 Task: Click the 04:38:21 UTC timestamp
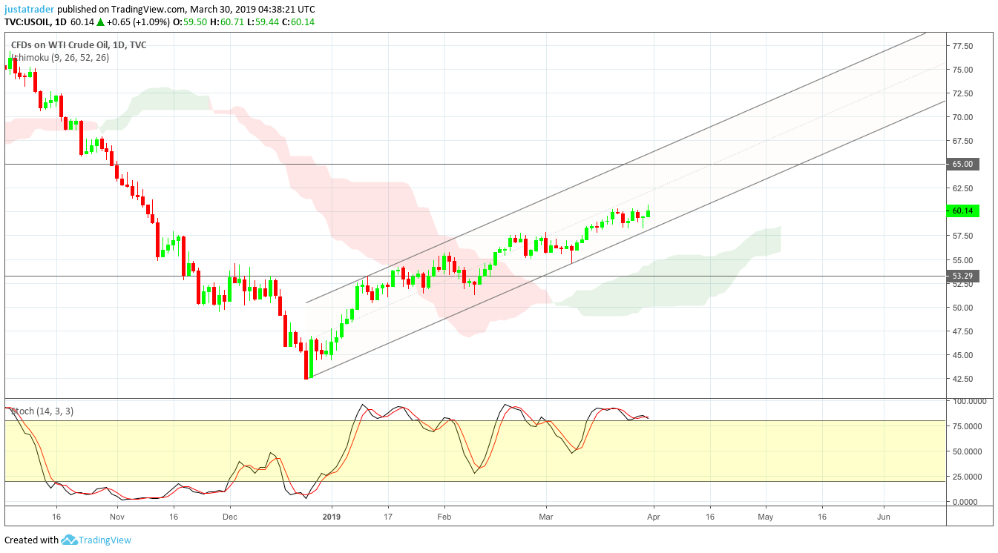pos(289,9)
